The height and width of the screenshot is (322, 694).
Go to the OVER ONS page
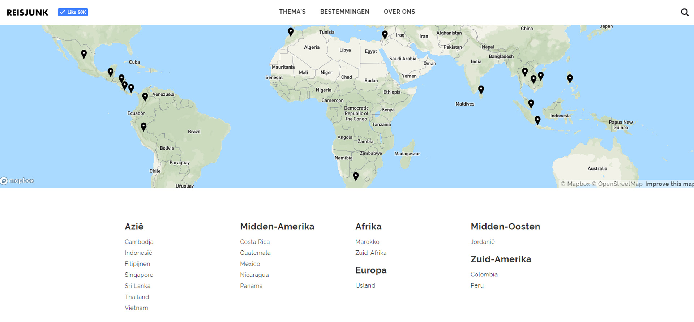(x=399, y=12)
